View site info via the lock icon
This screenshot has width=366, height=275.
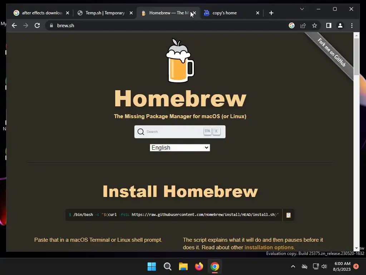[x=51, y=25]
